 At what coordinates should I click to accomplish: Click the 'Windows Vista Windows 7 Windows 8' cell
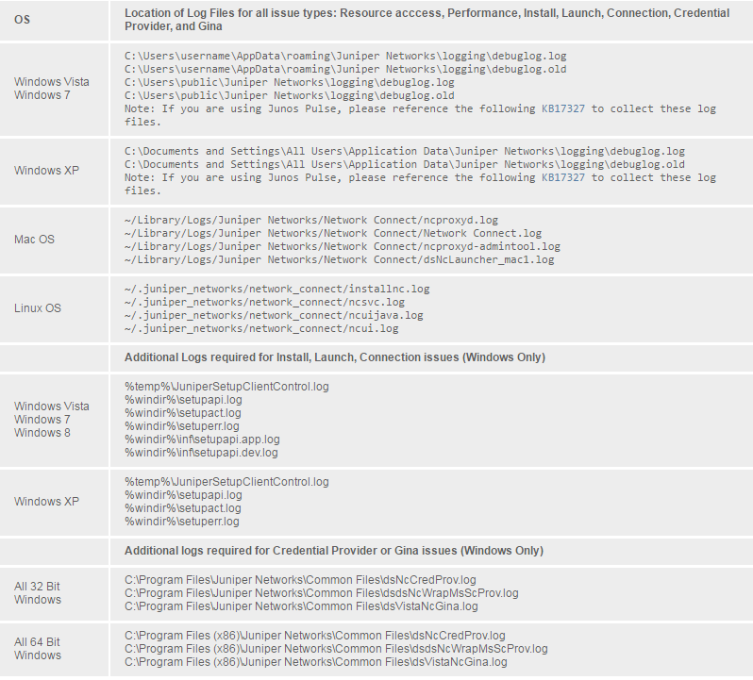(x=55, y=420)
